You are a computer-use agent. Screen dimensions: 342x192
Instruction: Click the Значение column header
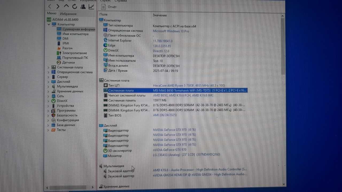(160, 15)
